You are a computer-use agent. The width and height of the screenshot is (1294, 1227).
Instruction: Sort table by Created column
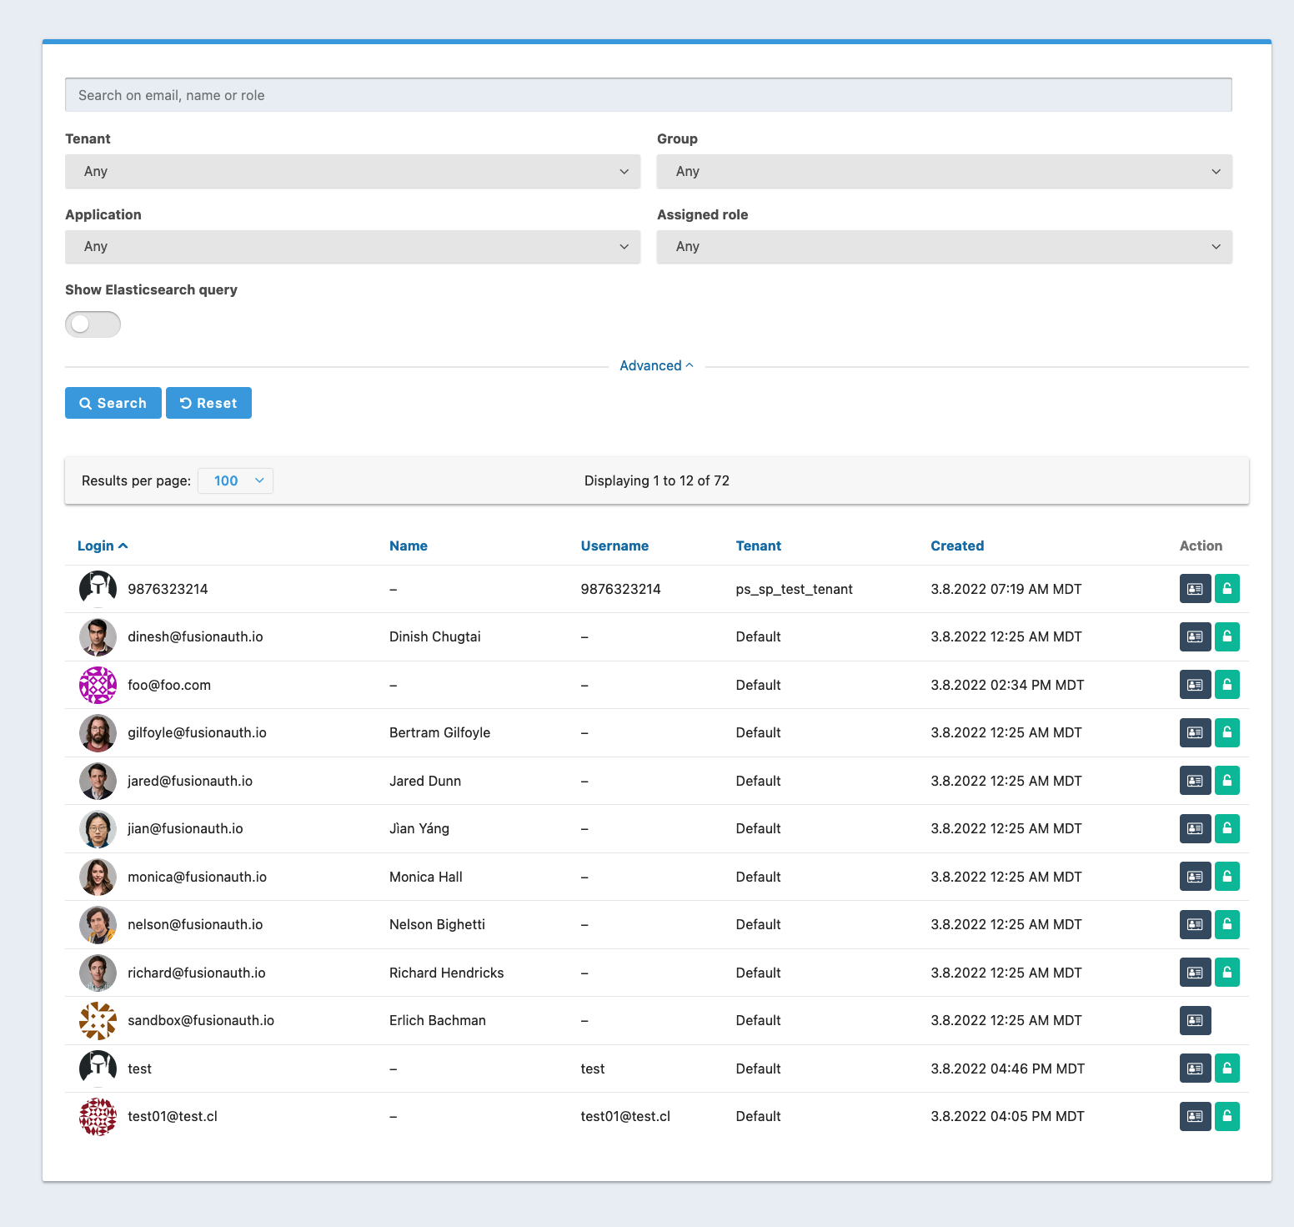pos(957,546)
